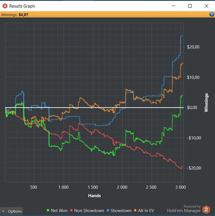Click the All-In EV legend label

[146, 210]
